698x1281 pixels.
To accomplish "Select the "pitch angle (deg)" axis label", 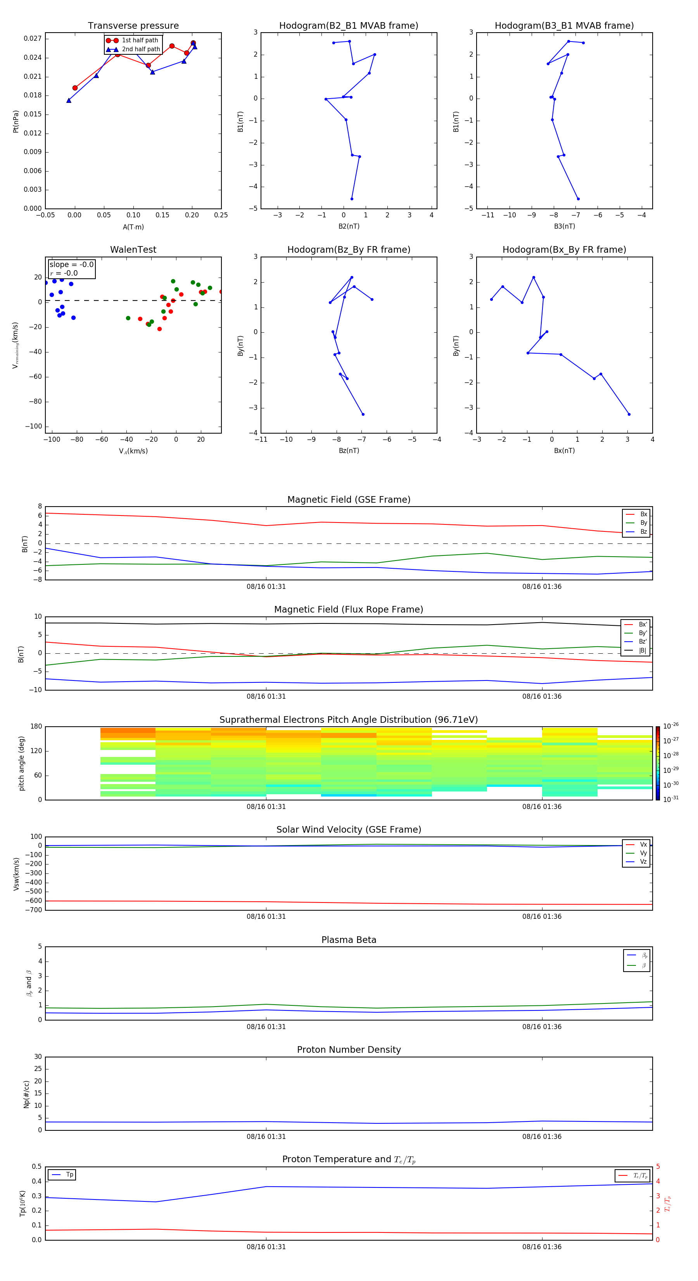I will click(x=21, y=763).
